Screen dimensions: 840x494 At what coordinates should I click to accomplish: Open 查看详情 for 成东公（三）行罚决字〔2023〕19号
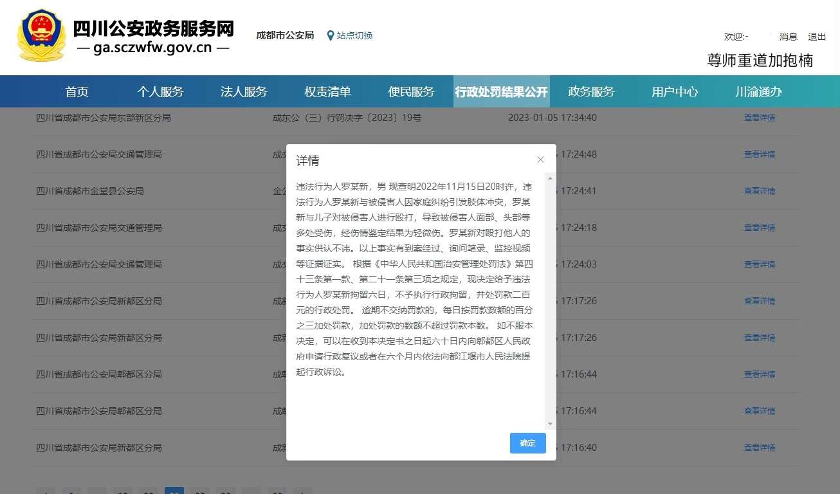coord(759,117)
